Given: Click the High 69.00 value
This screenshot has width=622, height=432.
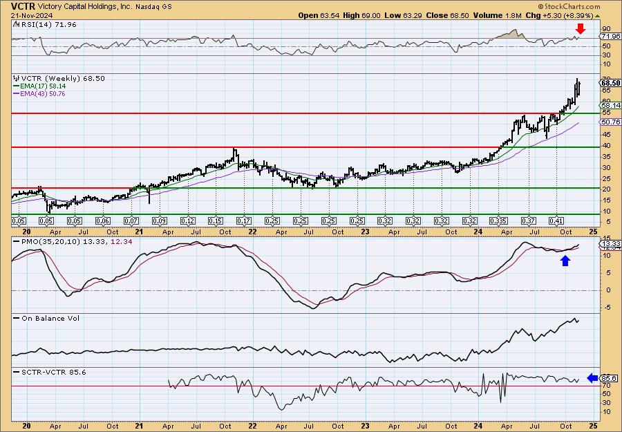Looking at the screenshot, I should point(361,15).
